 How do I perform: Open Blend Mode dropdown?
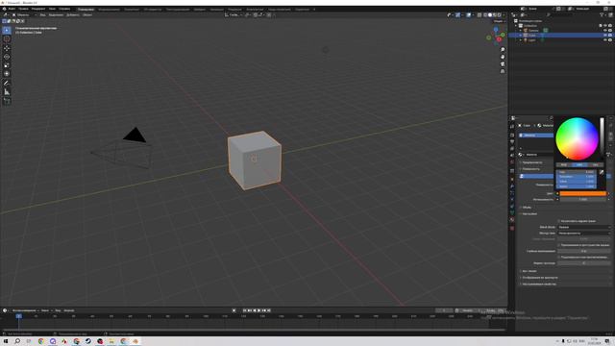(x=584, y=227)
